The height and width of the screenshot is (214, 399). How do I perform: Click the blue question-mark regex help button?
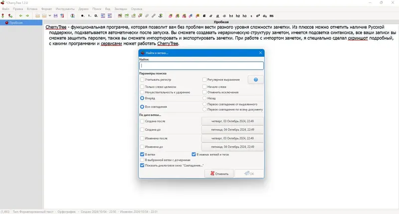[x=256, y=80]
